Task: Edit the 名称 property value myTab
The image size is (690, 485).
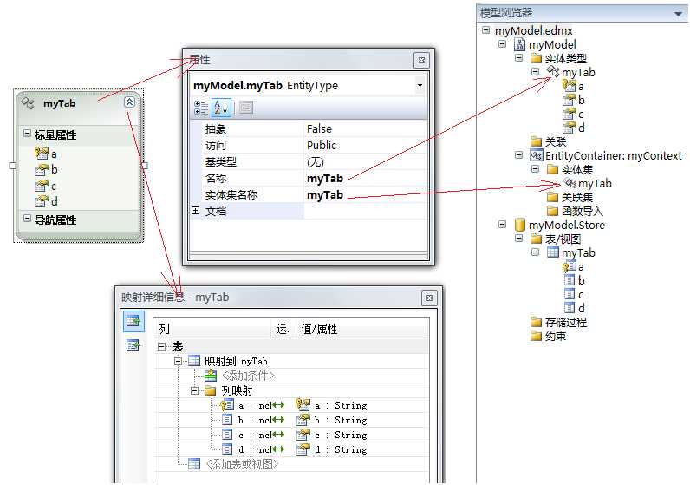Action: click(365, 179)
